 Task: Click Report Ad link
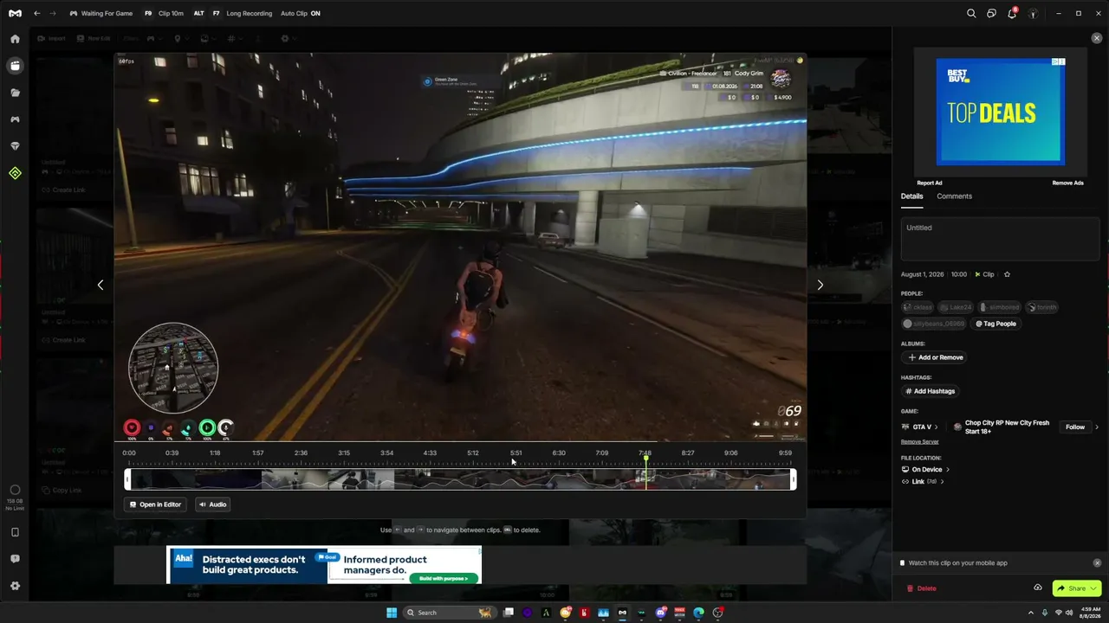click(930, 183)
